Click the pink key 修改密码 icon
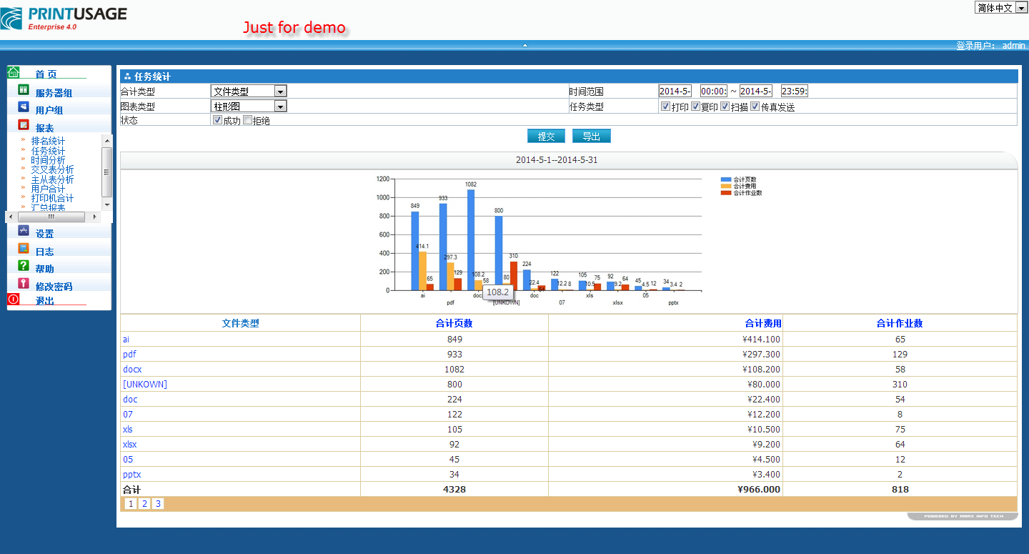Screen dimensions: 1029x554 coord(24,284)
